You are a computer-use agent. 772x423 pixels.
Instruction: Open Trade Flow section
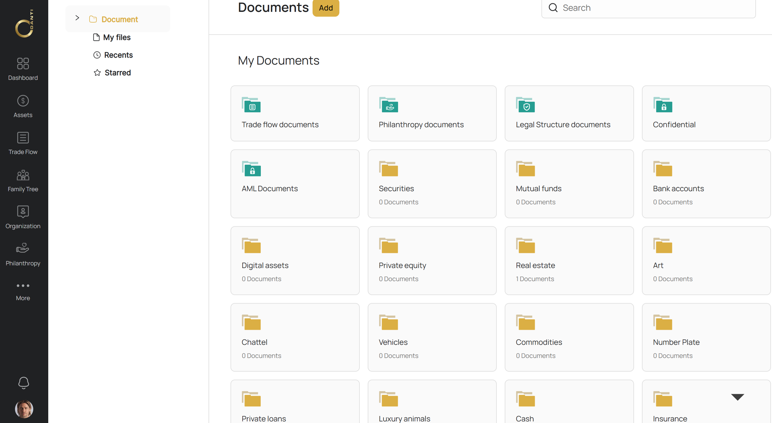pos(23,143)
